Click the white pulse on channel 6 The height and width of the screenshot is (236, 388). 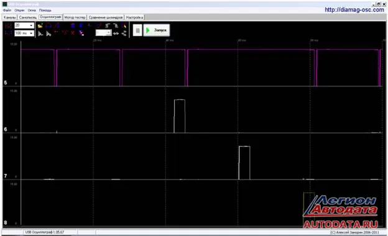click(180, 116)
